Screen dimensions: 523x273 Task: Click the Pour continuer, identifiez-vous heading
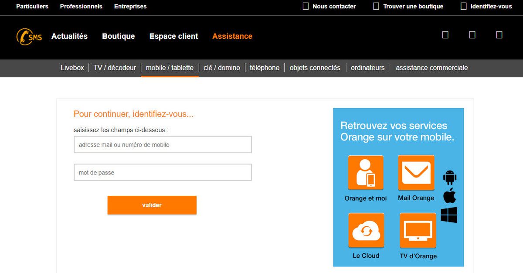click(x=134, y=114)
